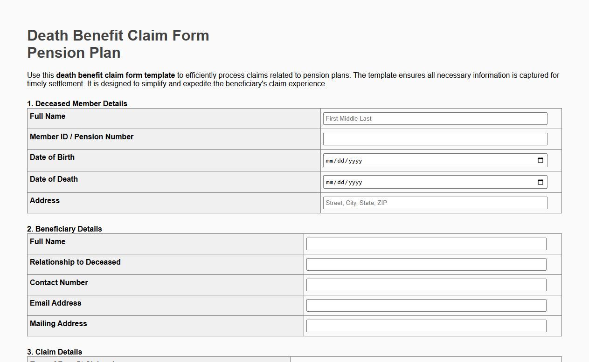
Task: Click the Deceased Member Details section header
Action: (77, 103)
